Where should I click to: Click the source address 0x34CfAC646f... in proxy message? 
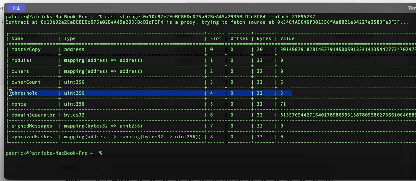click(x=338, y=22)
